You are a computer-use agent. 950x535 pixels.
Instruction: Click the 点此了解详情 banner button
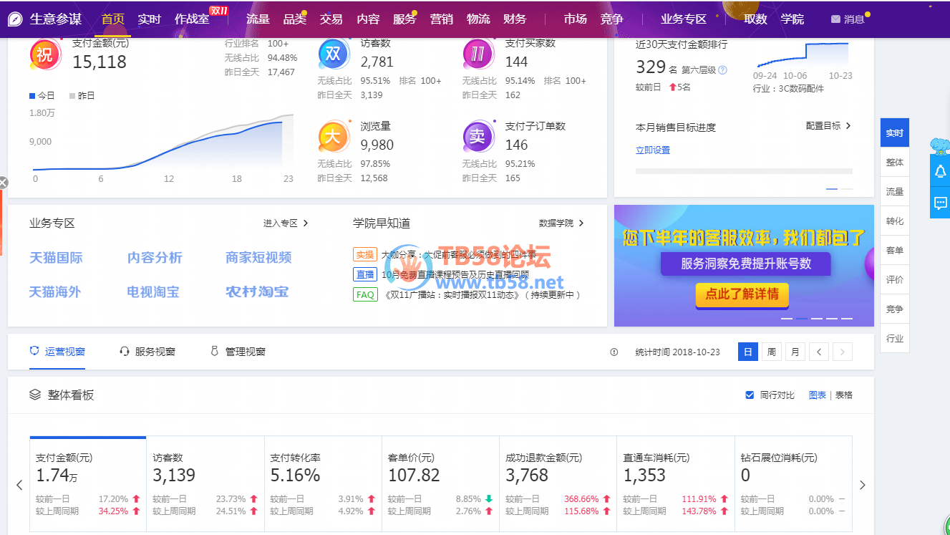click(742, 294)
